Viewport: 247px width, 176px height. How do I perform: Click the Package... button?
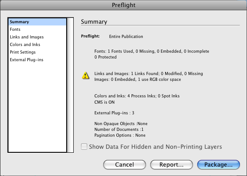point(218,165)
